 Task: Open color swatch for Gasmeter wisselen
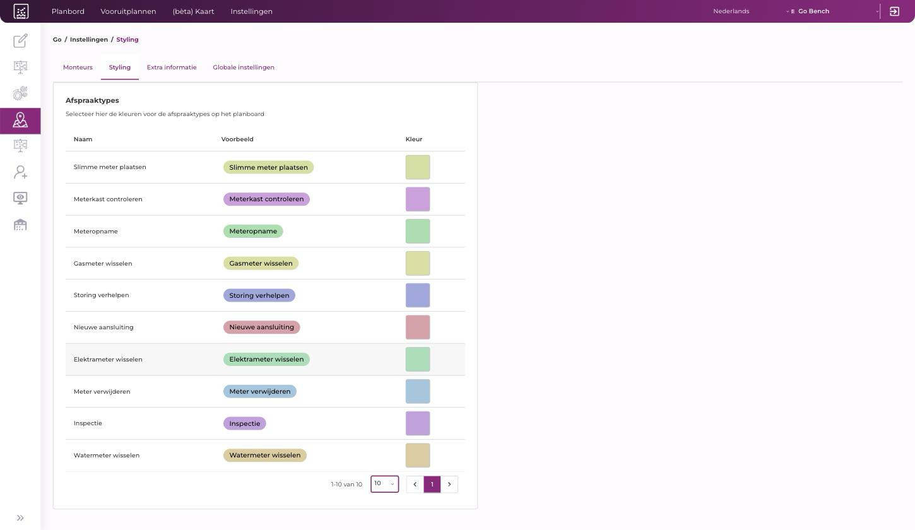[418, 263]
